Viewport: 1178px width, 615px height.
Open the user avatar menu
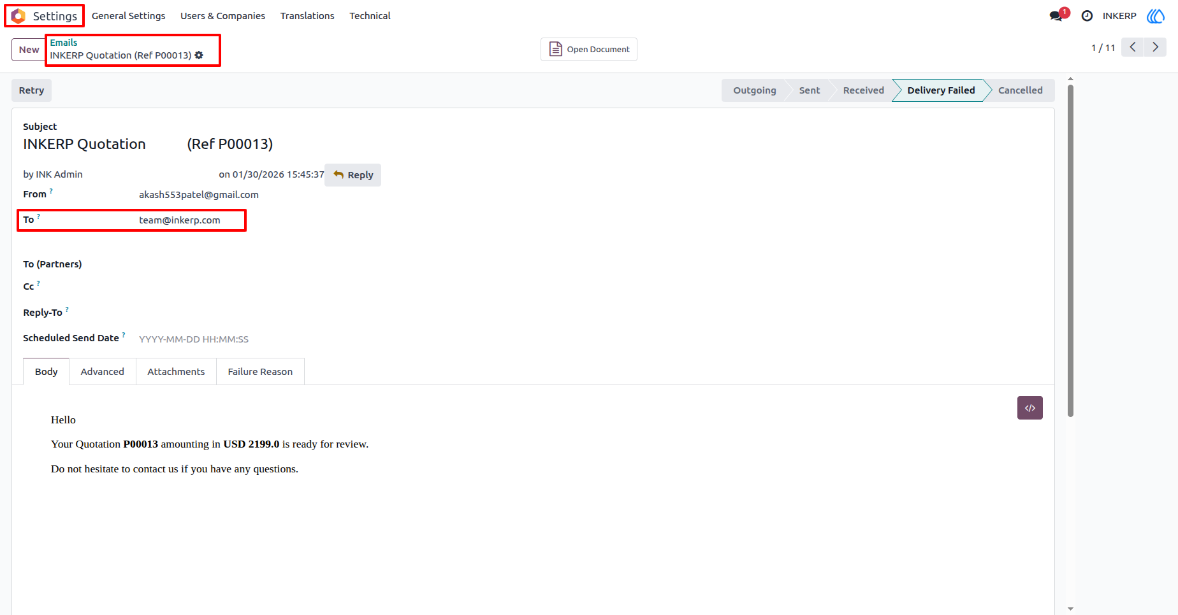(1156, 16)
